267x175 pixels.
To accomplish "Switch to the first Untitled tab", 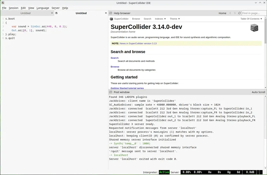I will coord(25,13).
